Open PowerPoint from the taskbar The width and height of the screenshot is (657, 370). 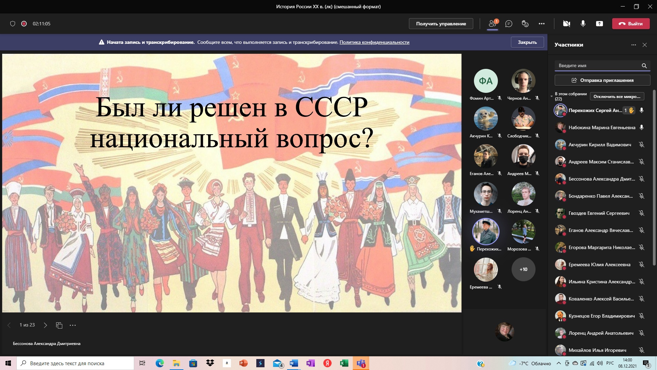(x=243, y=363)
